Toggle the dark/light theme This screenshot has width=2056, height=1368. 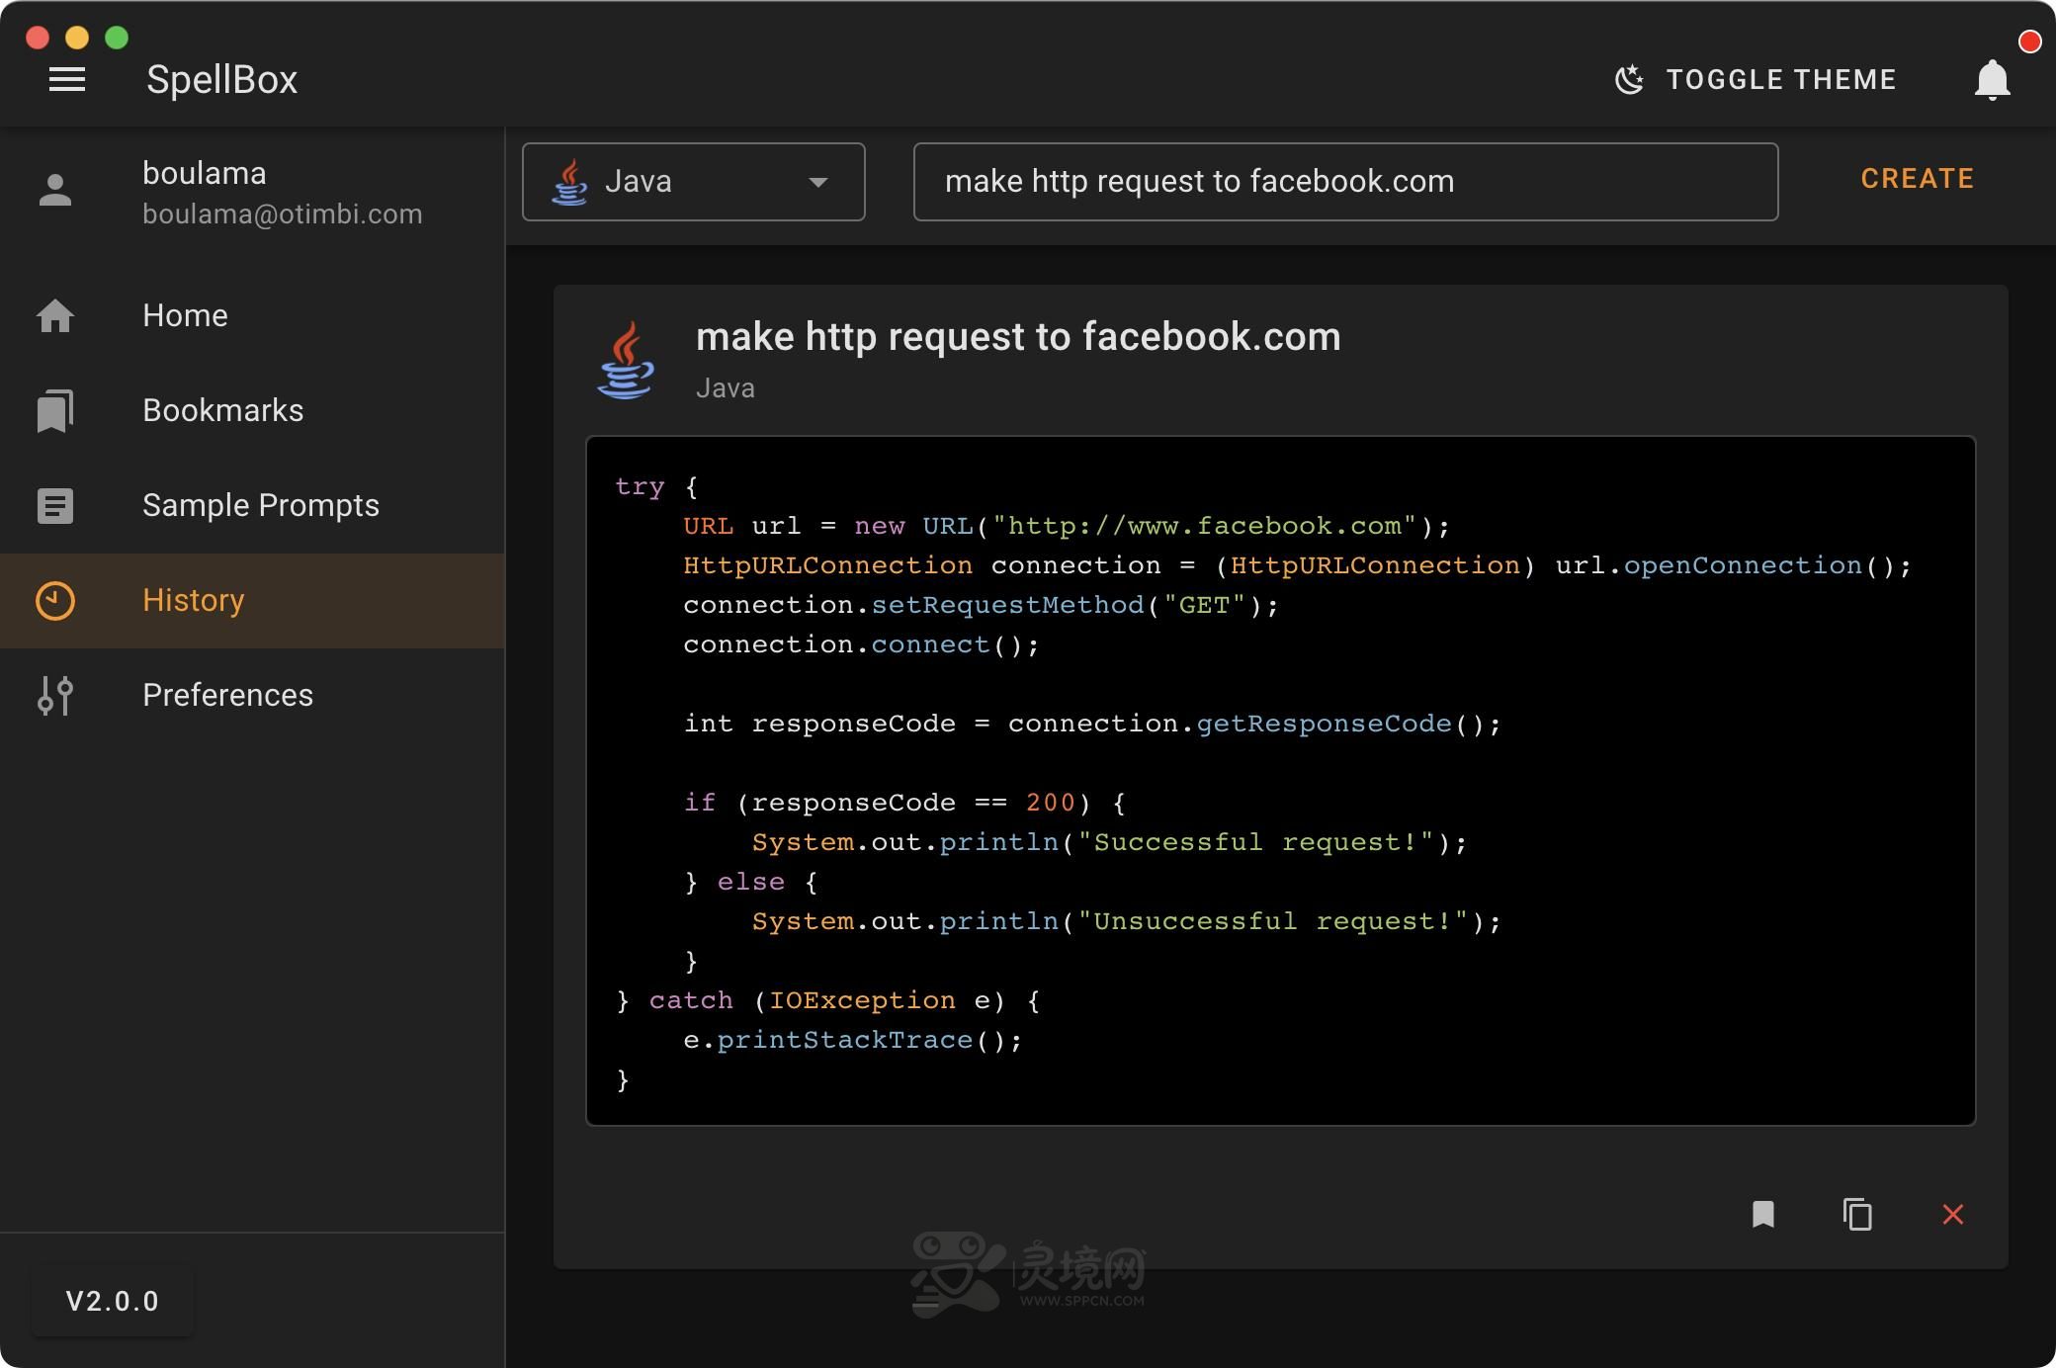(1756, 79)
